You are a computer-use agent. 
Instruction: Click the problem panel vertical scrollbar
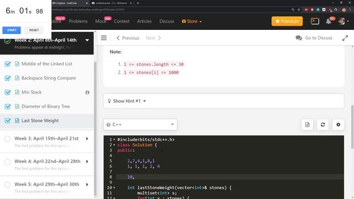click(x=352, y=127)
